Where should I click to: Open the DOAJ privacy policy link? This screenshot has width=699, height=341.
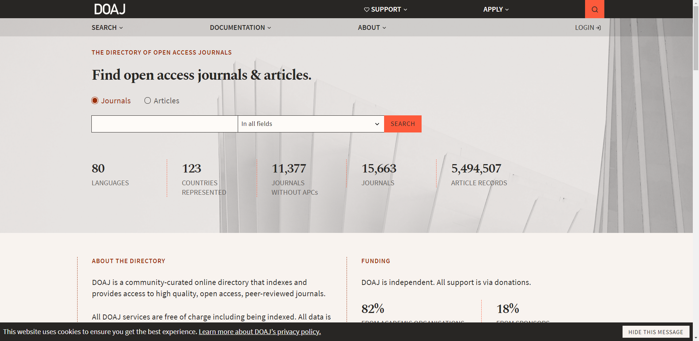(x=260, y=332)
